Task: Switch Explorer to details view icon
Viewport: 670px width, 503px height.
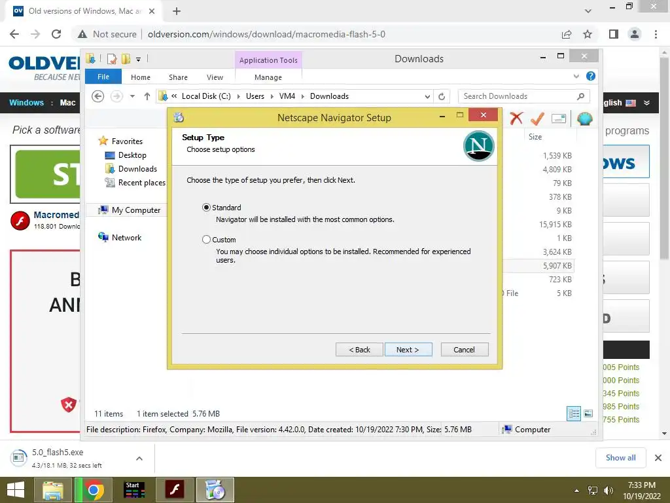Action: (574, 414)
